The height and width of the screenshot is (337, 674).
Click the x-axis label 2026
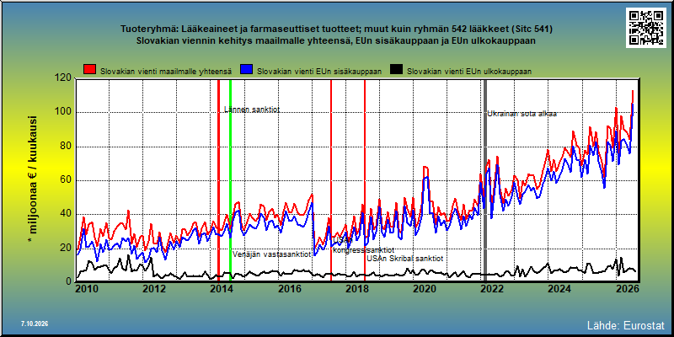point(628,289)
